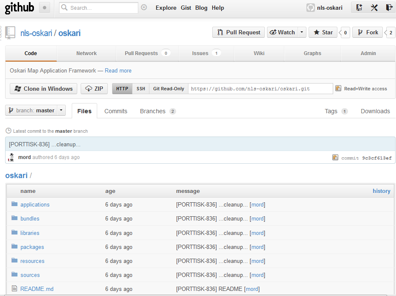Open account settings tools icon
Screen dimensions: 396x296
pyautogui.click(x=374, y=8)
